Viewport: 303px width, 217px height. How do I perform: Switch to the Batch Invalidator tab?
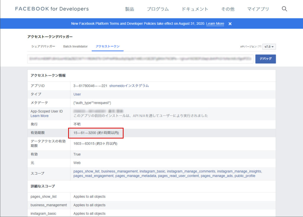coord(75,46)
